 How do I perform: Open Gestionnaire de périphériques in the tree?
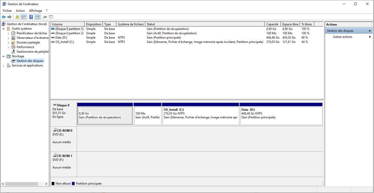coord(32,52)
